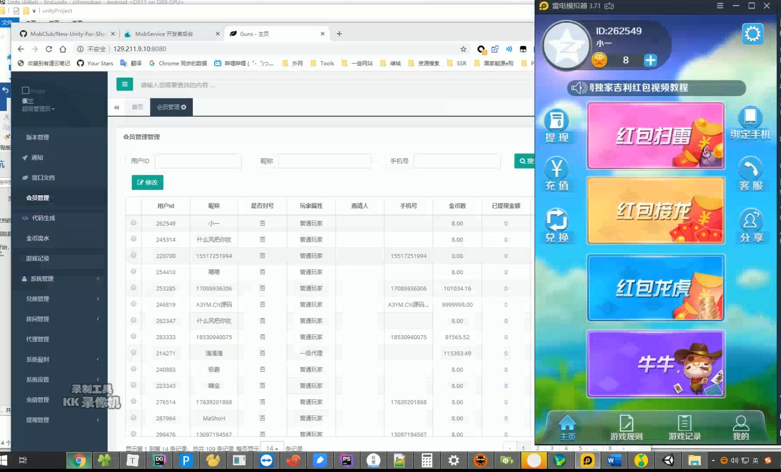Select the radio button for user 253285

coord(134,288)
